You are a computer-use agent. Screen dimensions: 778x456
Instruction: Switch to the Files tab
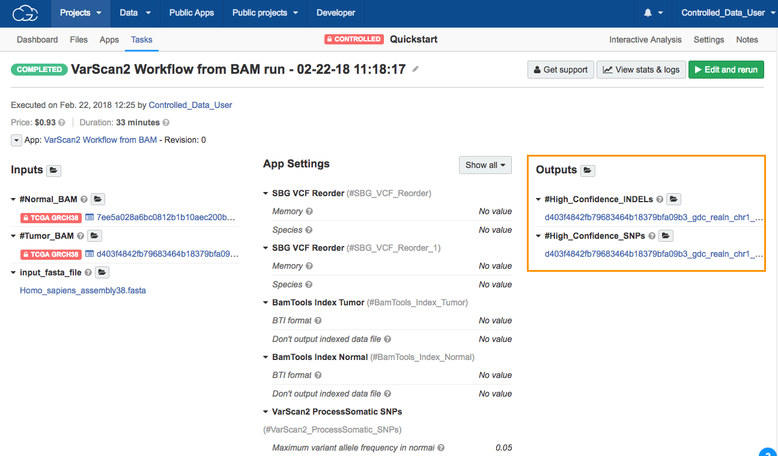(x=79, y=40)
